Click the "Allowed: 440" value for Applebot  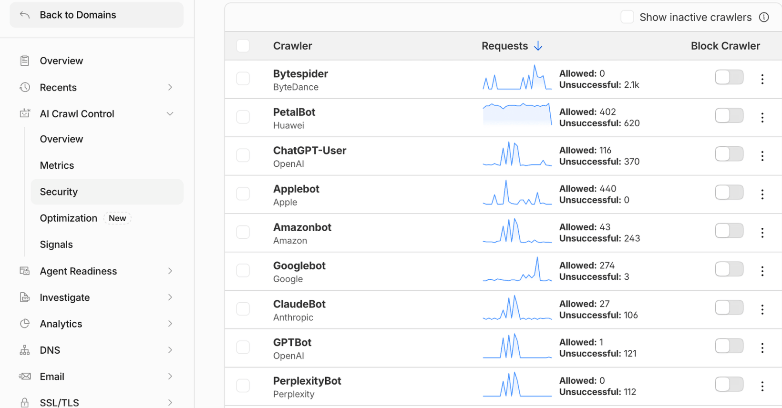[x=587, y=189]
